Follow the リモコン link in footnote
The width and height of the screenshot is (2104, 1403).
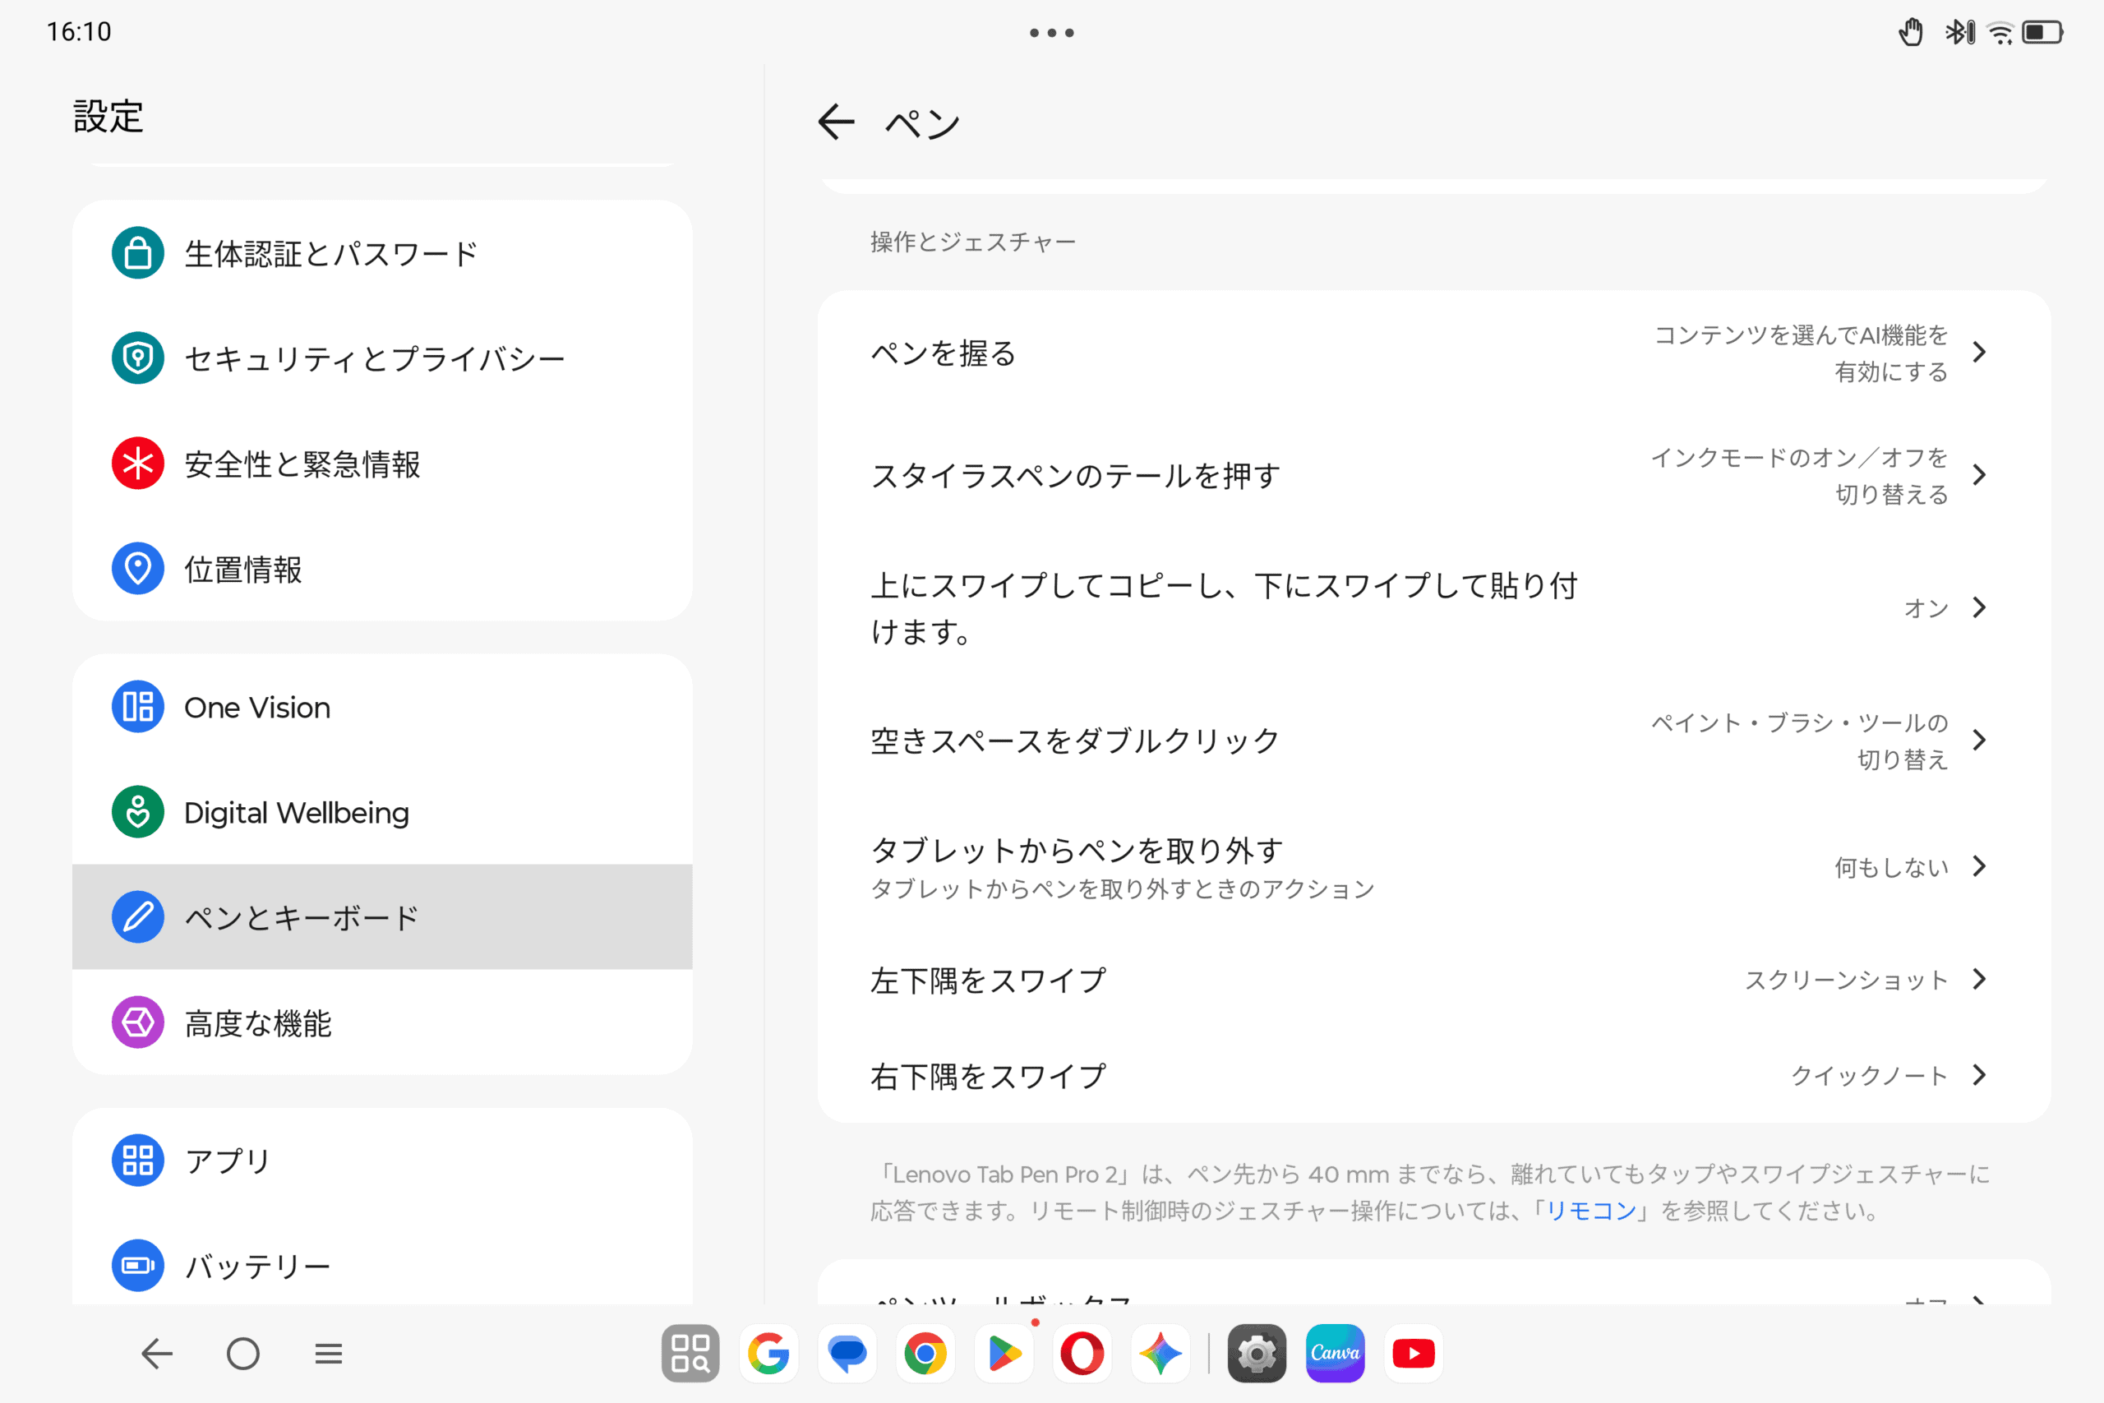click(x=1590, y=1211)
